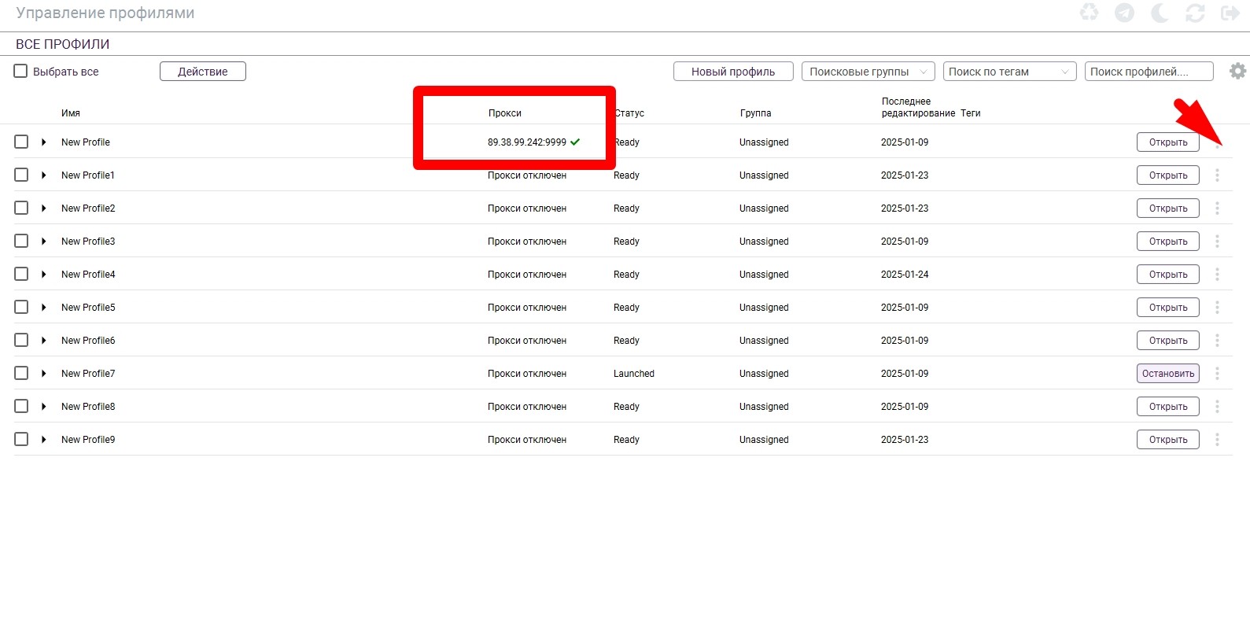
Task: Click 'Прокси отключен' for New Profile3
Action: click(527, 242)
